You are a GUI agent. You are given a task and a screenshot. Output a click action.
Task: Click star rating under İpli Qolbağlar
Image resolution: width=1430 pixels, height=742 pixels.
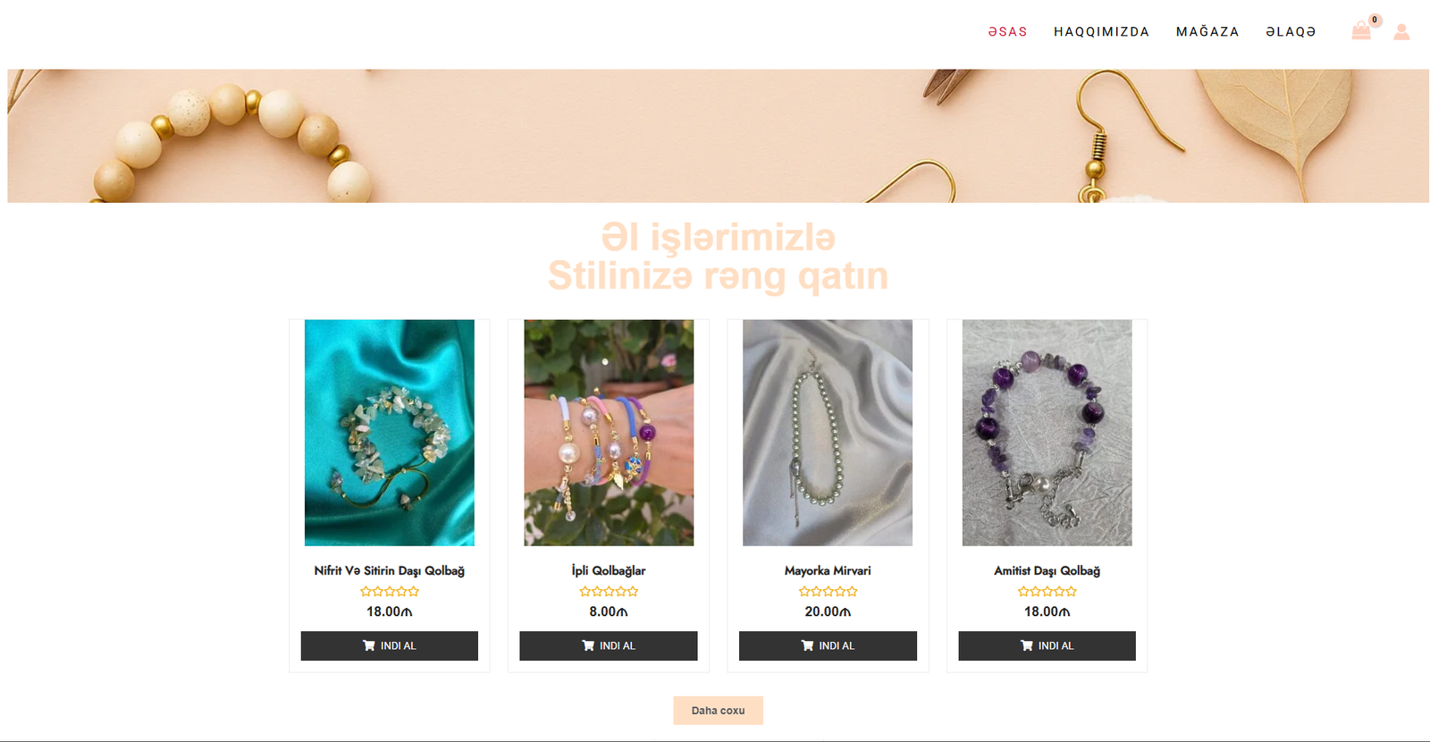[609, 592]
